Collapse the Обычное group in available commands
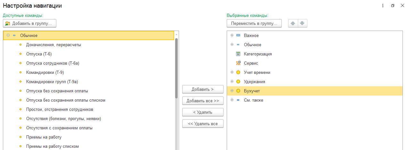Image resolution: width=407 pixels, height=150 pixels. coord(8,35)
